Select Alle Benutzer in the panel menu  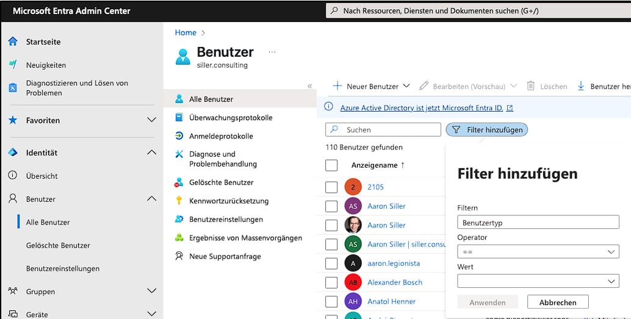pyautogui.click(x=240, y=99)
